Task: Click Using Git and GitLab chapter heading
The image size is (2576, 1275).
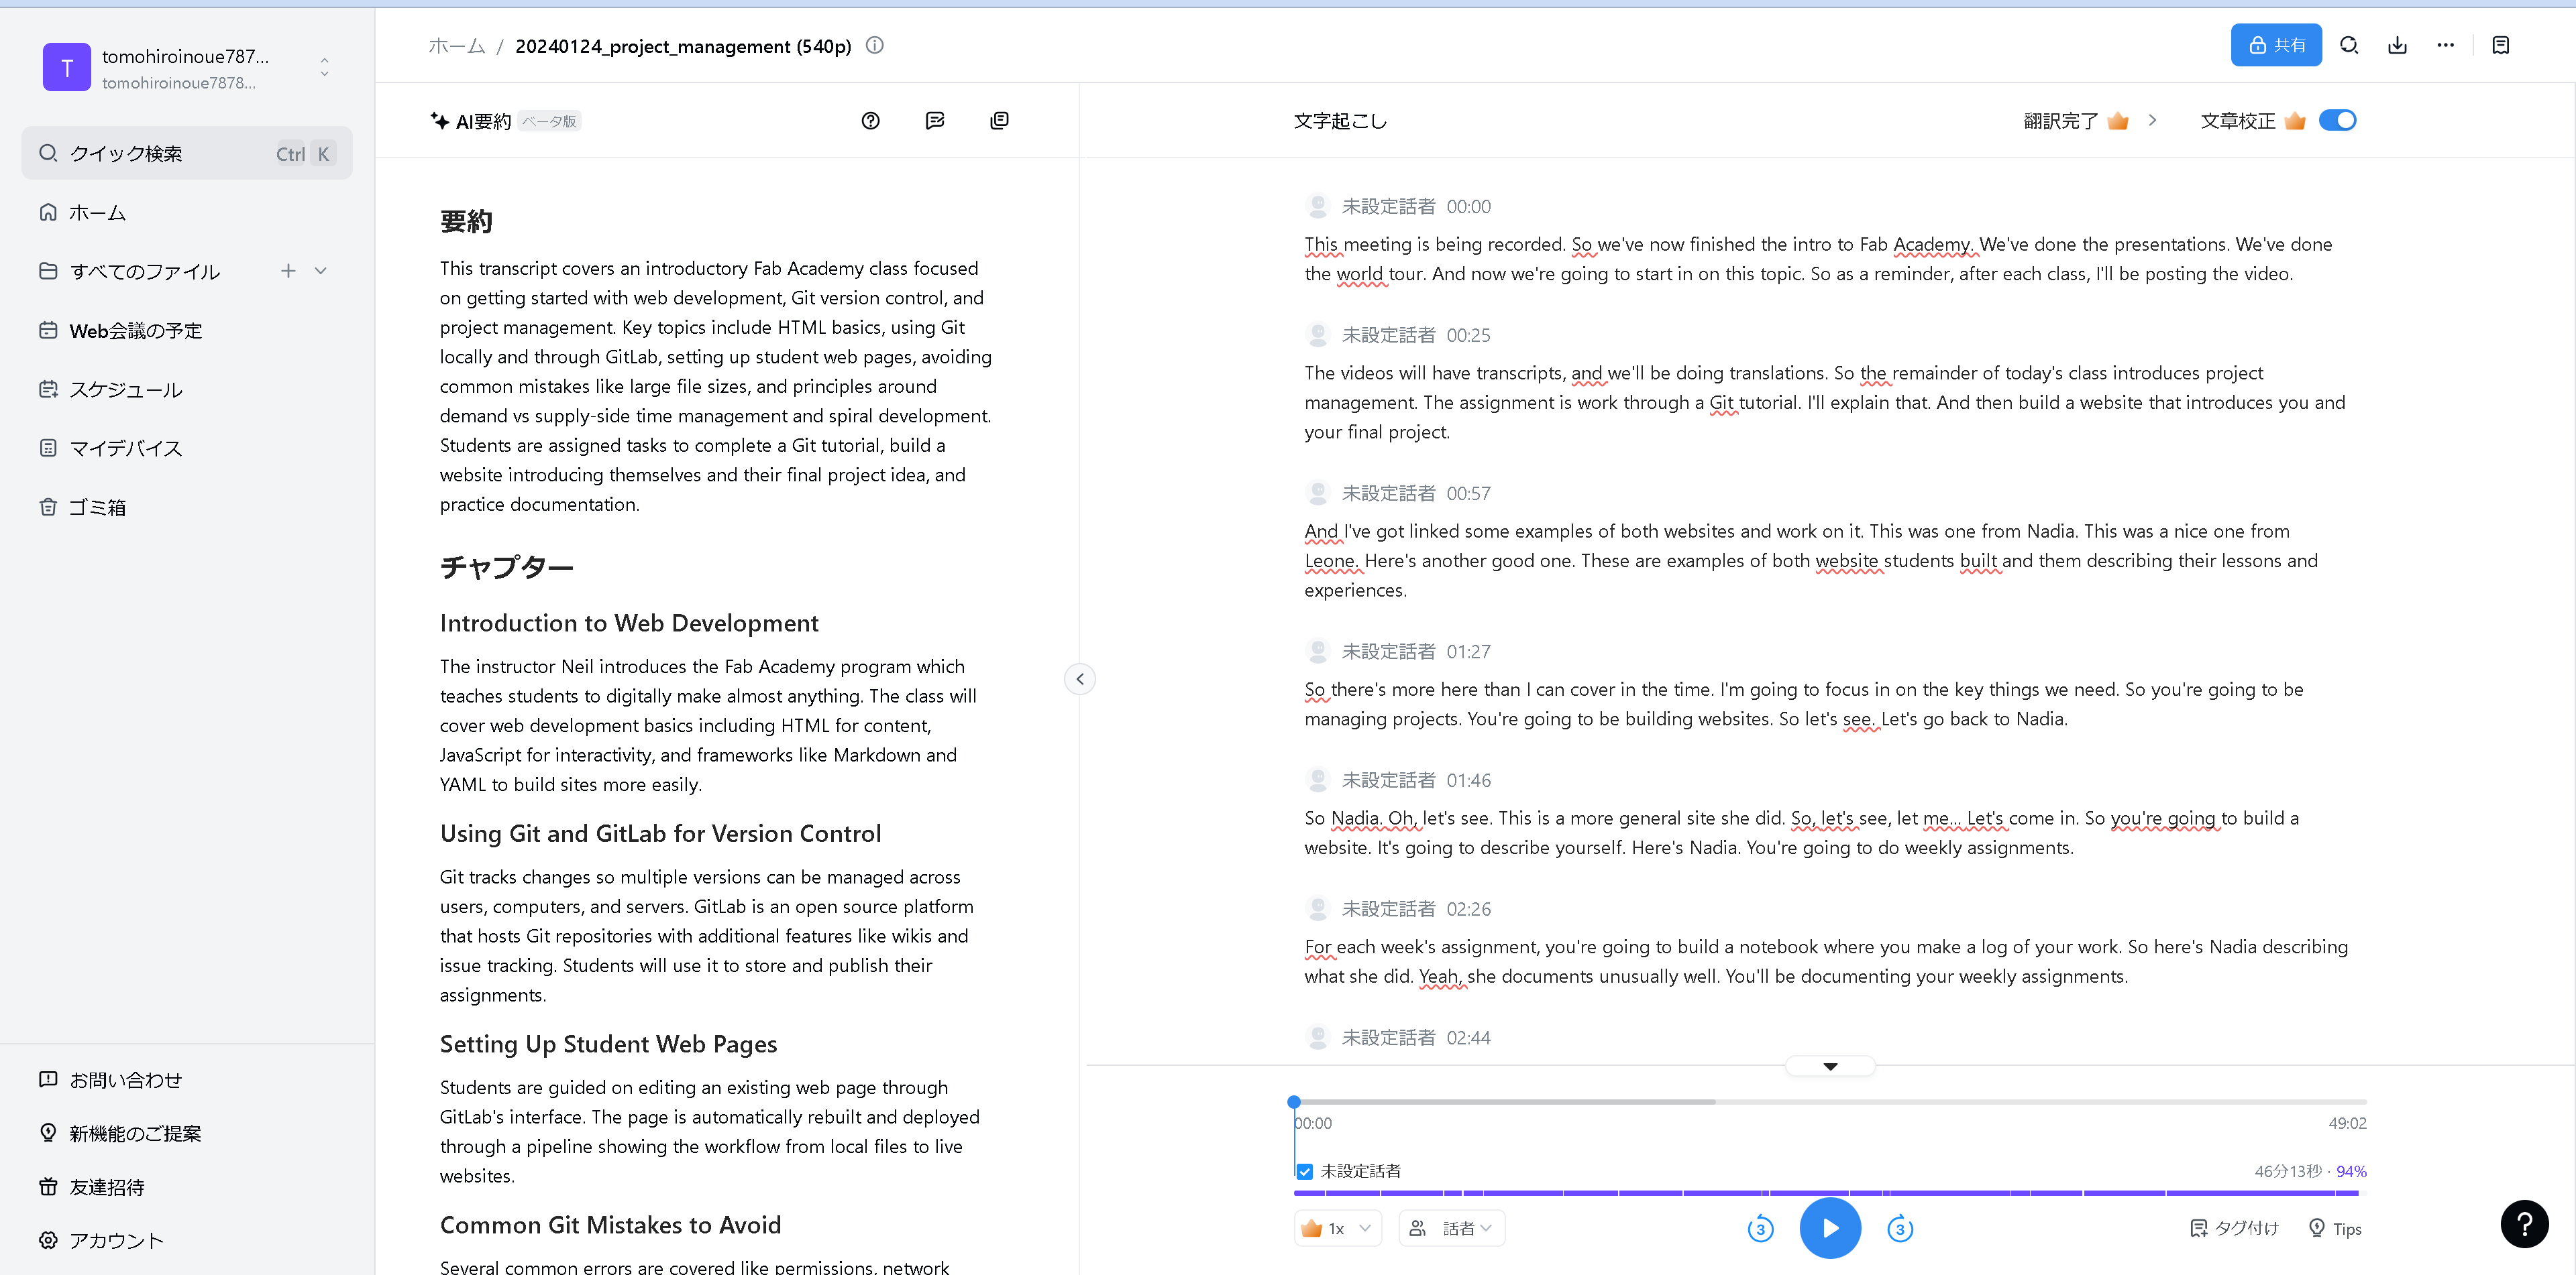Action: [x=660, y=833]
